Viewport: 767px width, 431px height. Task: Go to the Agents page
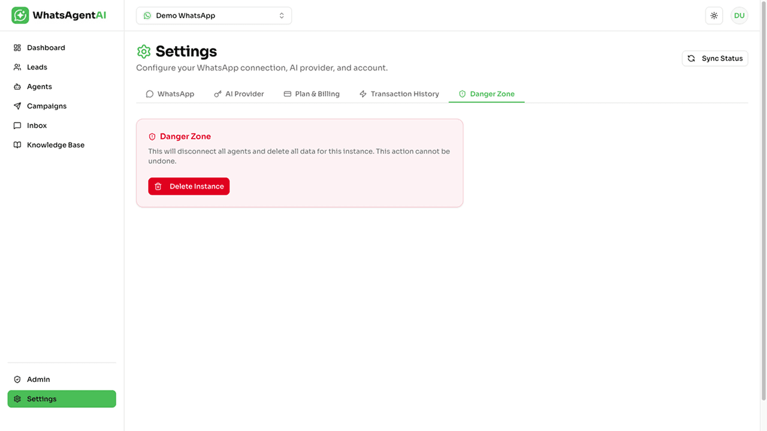coord(62,87)
